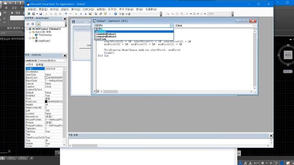Collapse the 폼 folder node
Image resolution: width=294 pixels, height=165 pixels.
click(x=30, y=38)
